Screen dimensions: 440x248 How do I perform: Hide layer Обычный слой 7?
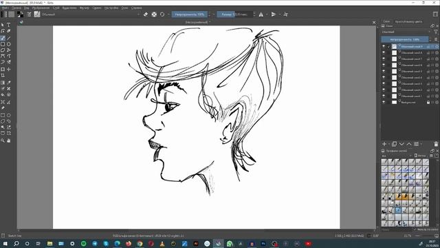click(384, 59)
